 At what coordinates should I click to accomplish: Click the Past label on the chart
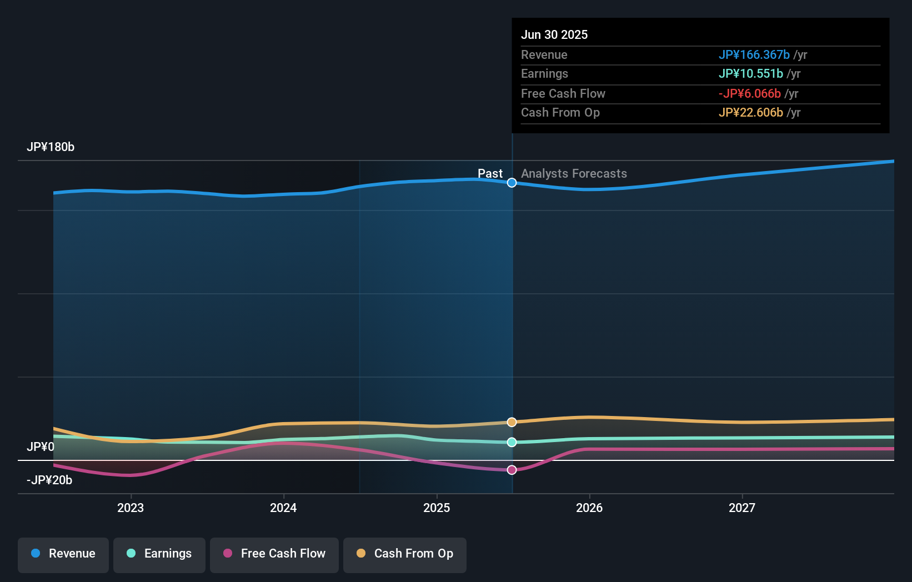pyautogui.click(x=490, y=174)
